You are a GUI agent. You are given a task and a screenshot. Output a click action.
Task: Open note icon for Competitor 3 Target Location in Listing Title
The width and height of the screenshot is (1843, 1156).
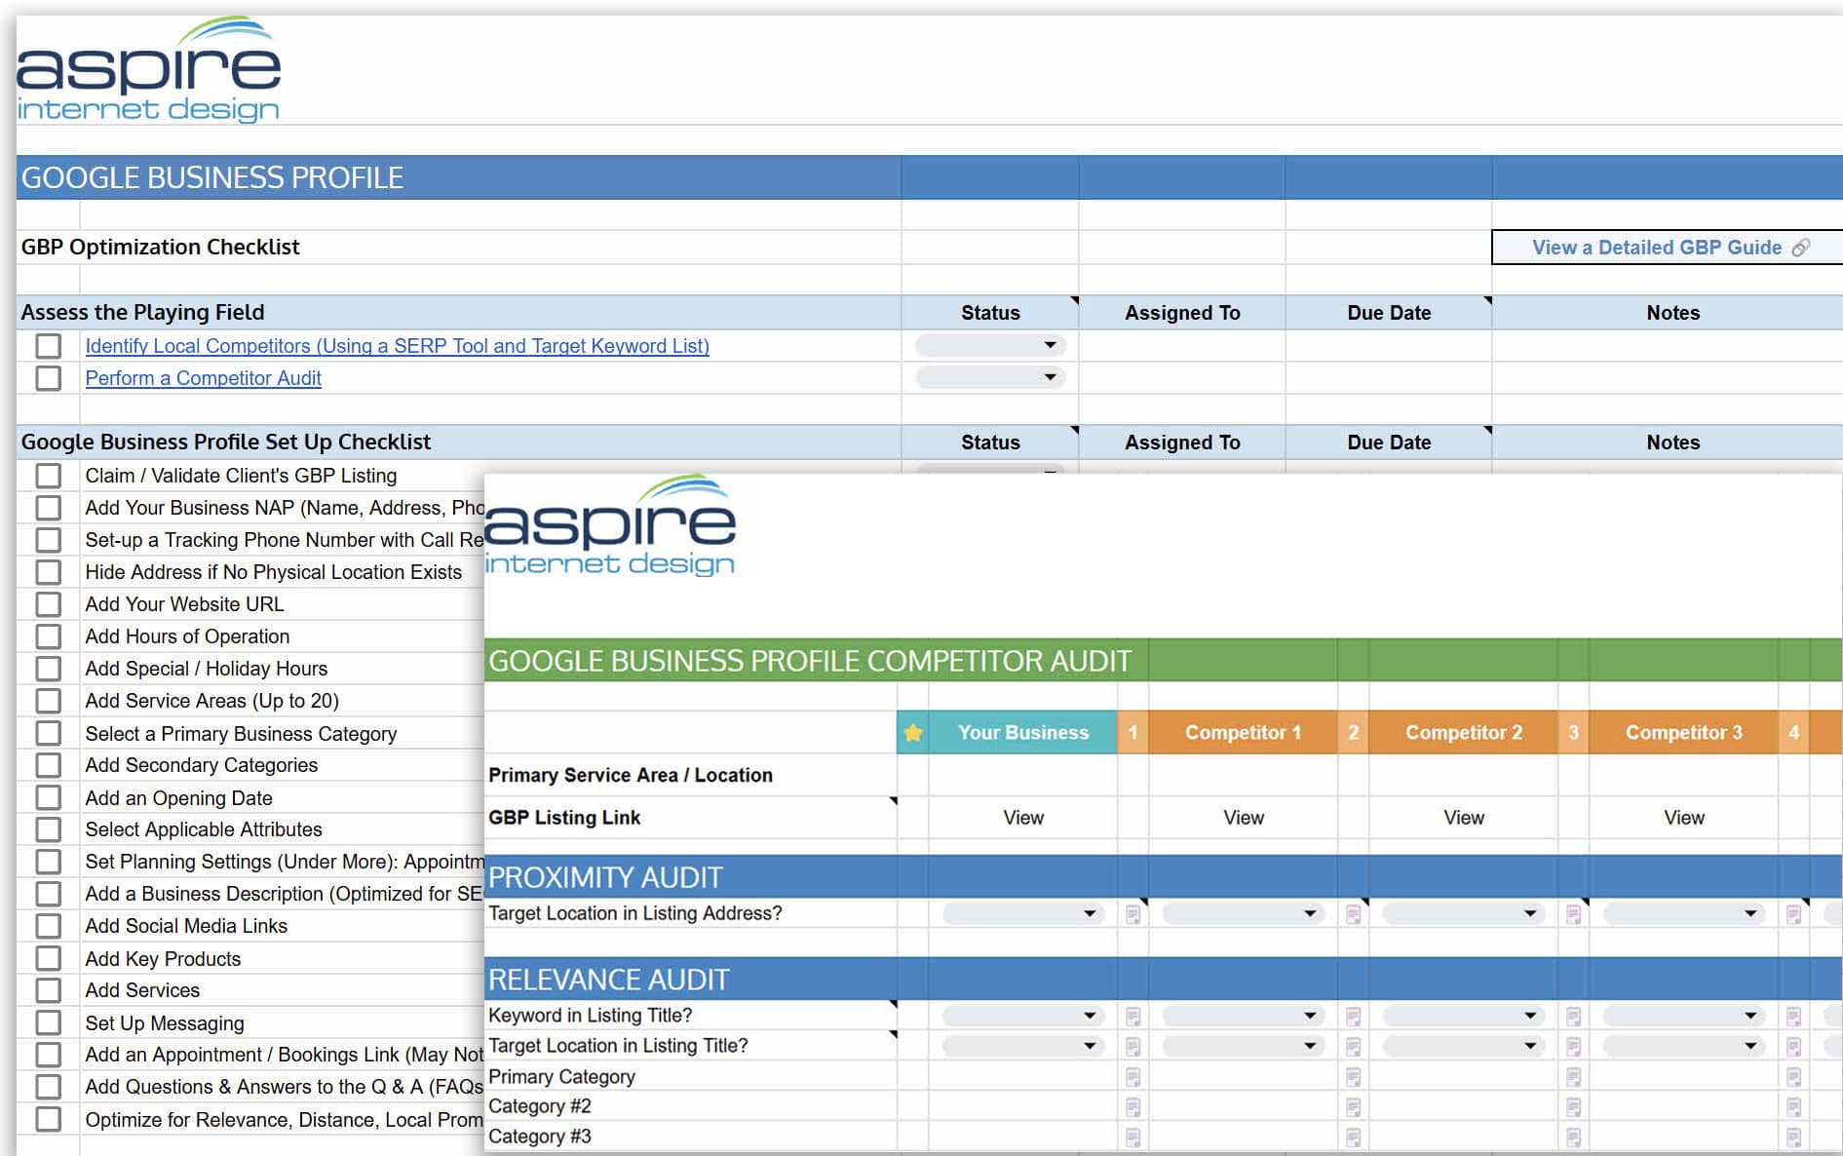tap(1793, 1047)
